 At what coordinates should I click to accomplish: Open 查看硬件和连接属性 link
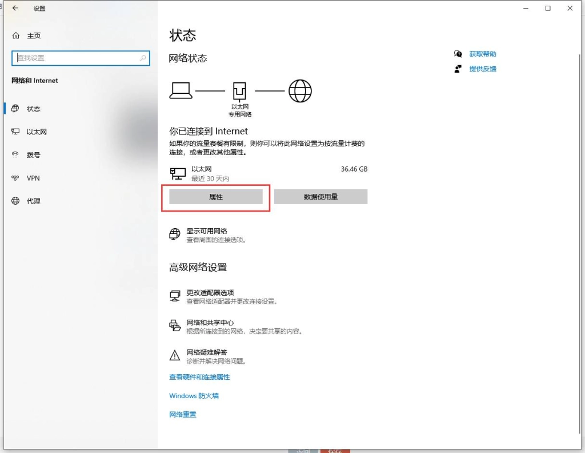click(x=199, y=377)
